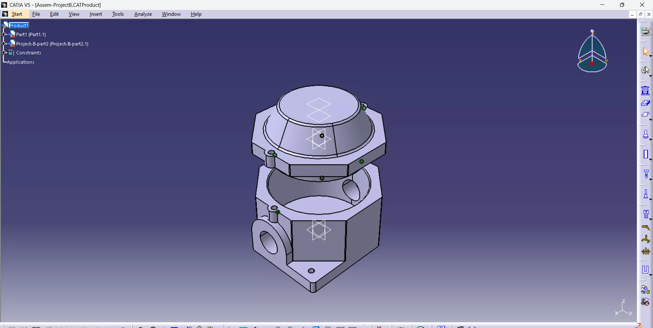
Task: Select the Product1 root node label
Action: (19, 25)
